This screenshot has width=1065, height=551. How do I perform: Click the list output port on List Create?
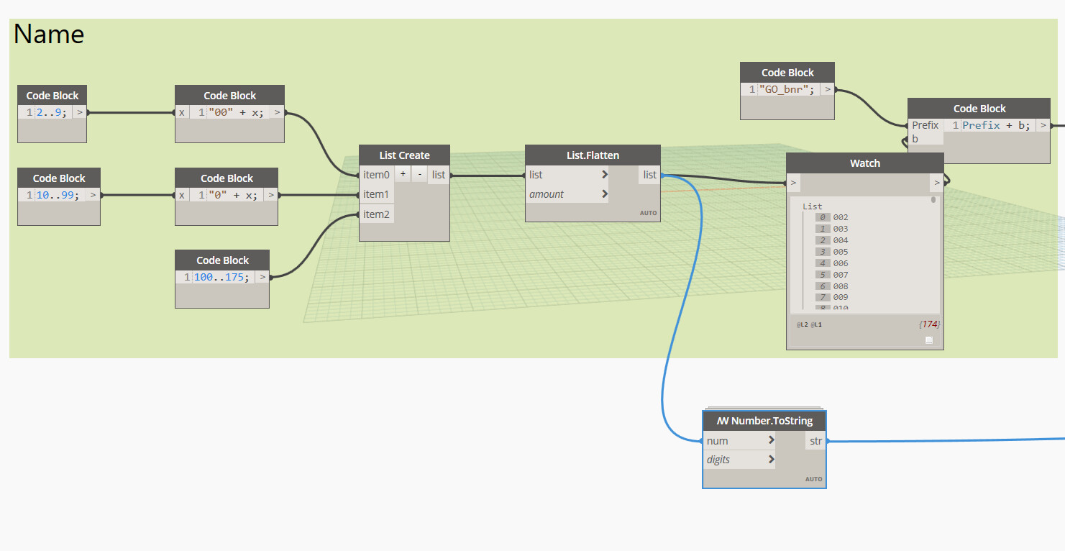click(x=439, y=174)
